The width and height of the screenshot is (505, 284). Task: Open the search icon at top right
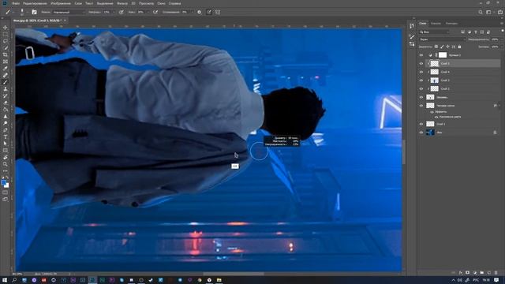(481, 12)
